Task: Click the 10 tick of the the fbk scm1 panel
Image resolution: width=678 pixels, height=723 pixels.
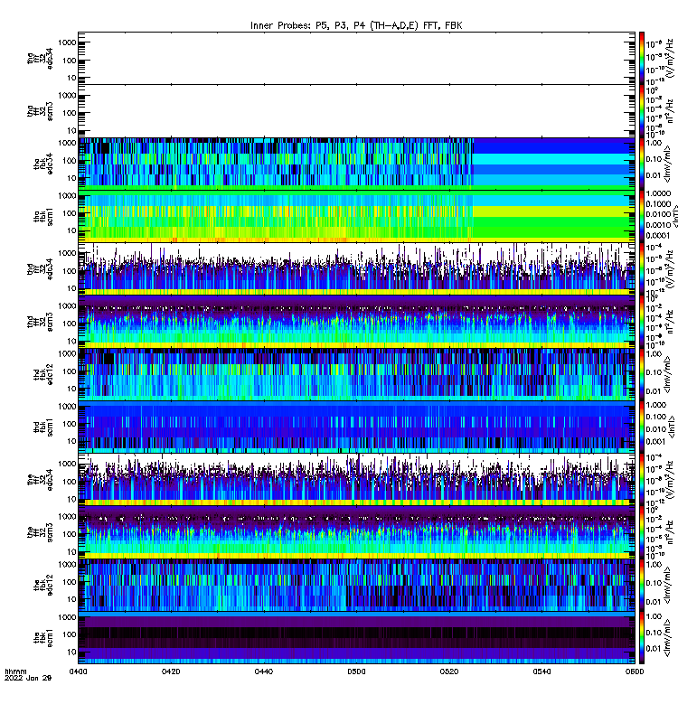Action: [x=71, y=652]
